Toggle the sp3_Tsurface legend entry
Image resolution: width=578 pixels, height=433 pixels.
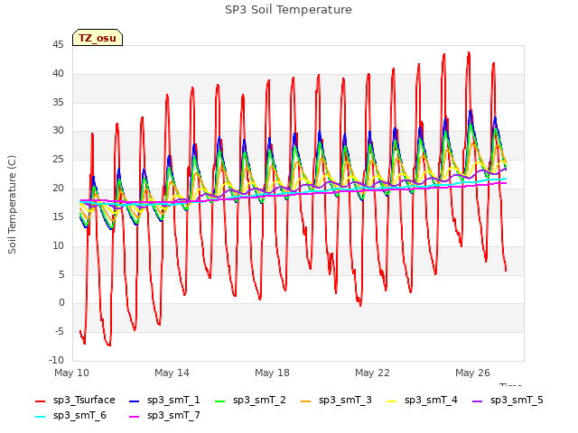pyautogui.click(x=75, y=400)
